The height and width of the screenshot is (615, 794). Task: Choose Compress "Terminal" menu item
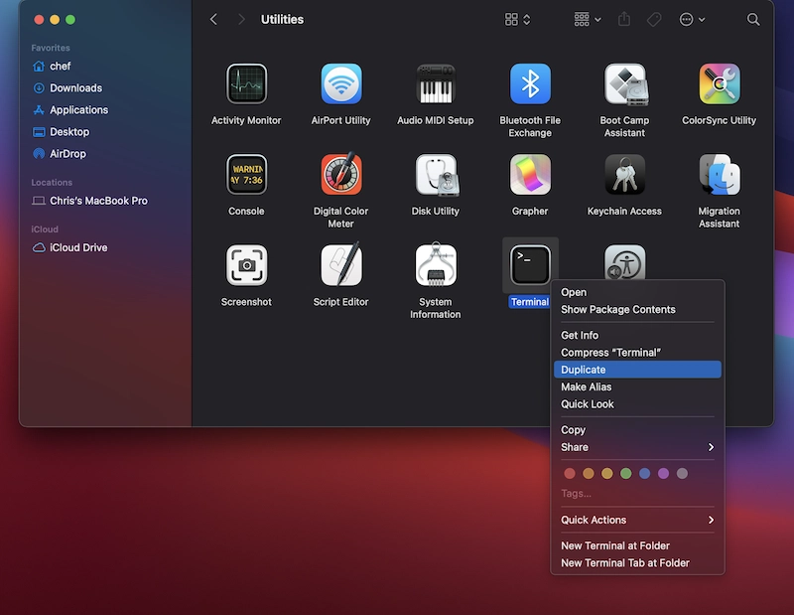[x=637, y=353]
